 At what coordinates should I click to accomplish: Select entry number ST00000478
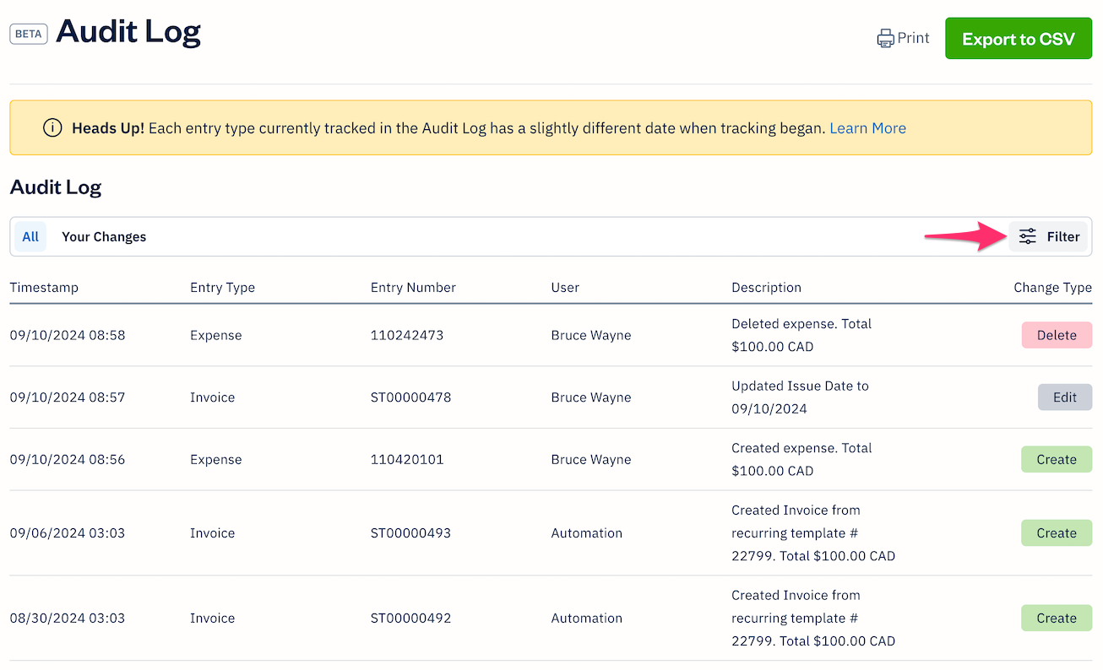(410, 397)
